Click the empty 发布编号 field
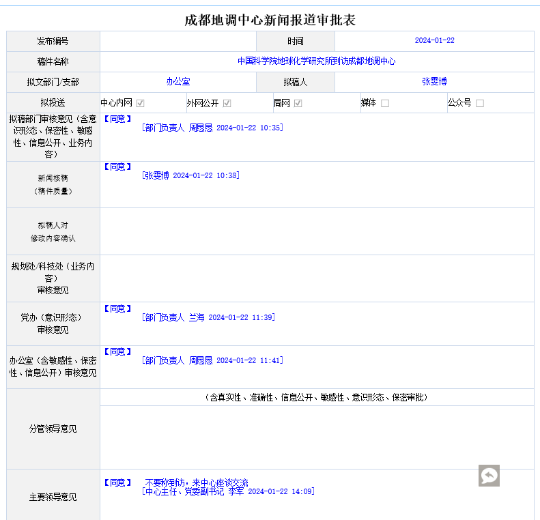The height and width of the screenshot is (520, 540). pyautogui.click(x=178, y=41)
